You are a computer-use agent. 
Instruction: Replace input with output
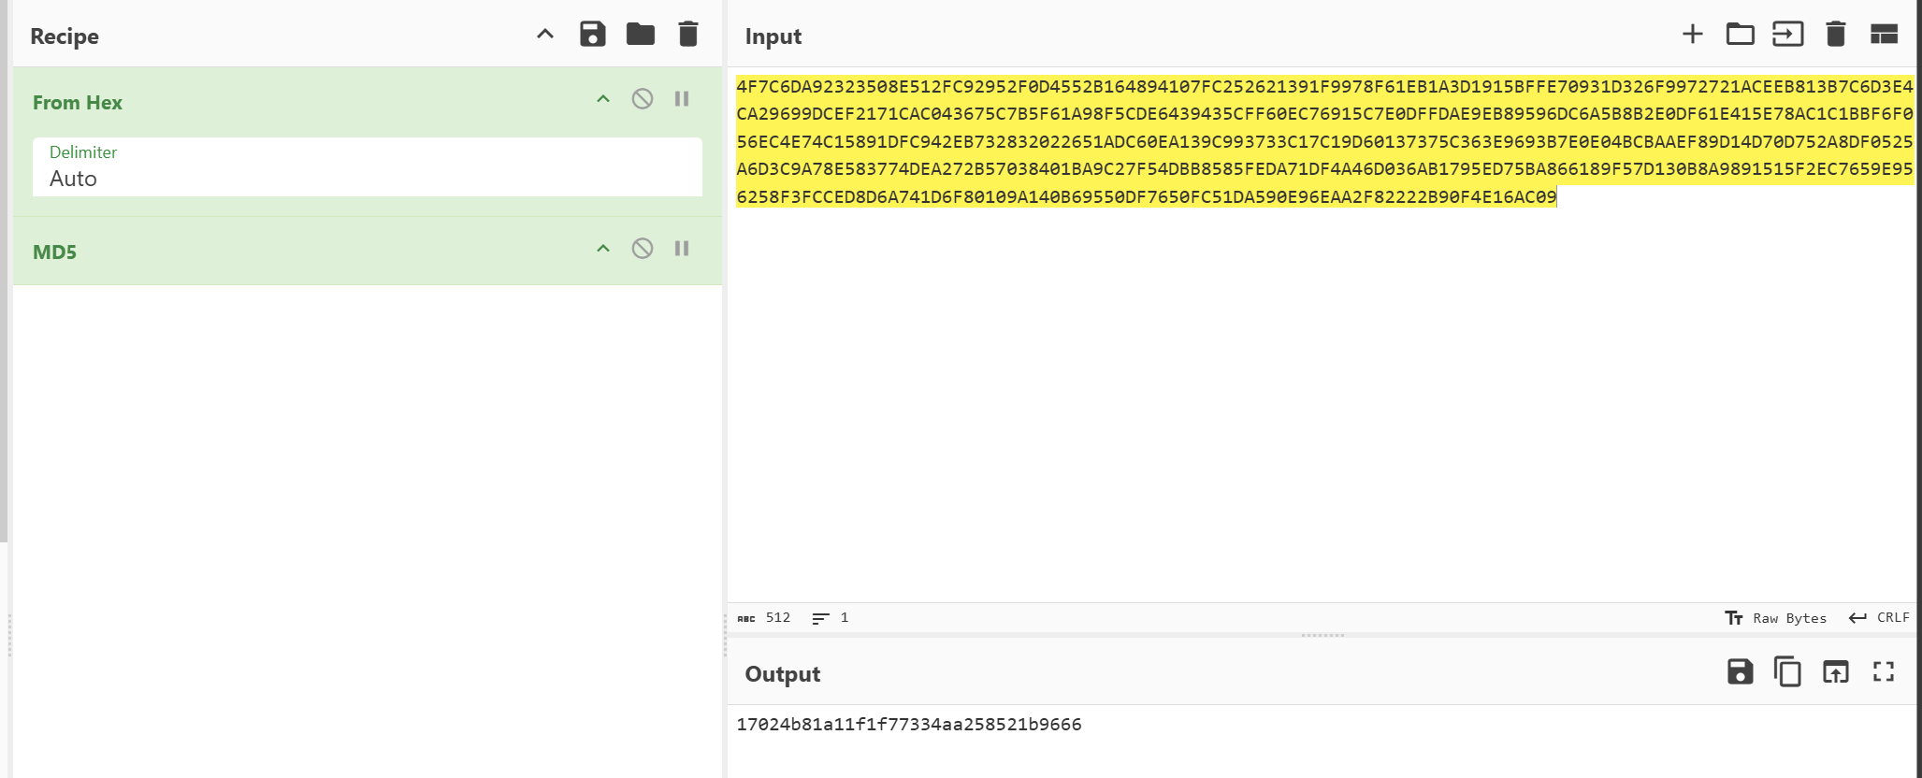pos(1835,671)
